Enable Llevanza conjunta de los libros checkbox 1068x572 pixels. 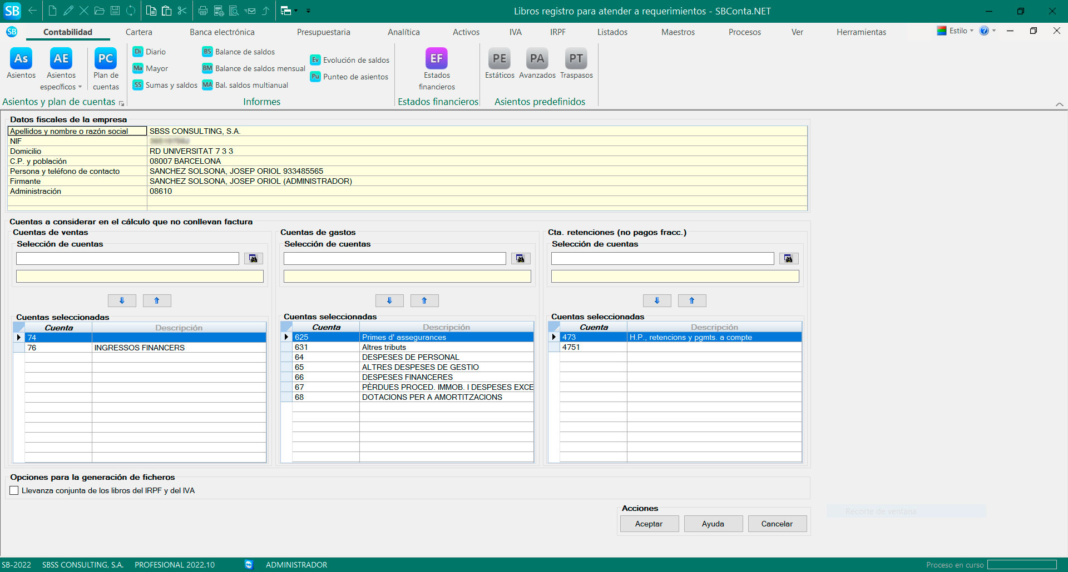(x=14, y=490)
